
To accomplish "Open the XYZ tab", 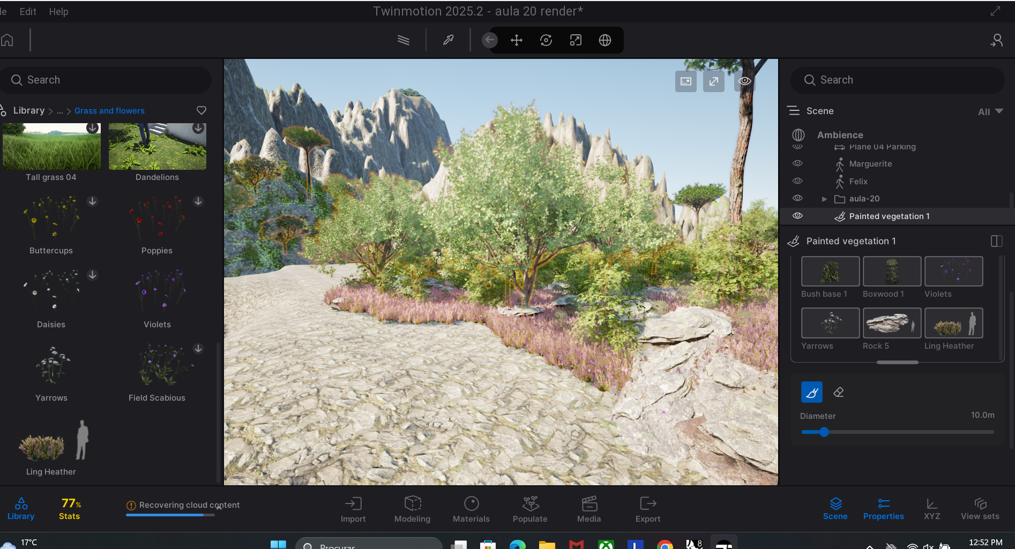I will click(932, 509).
